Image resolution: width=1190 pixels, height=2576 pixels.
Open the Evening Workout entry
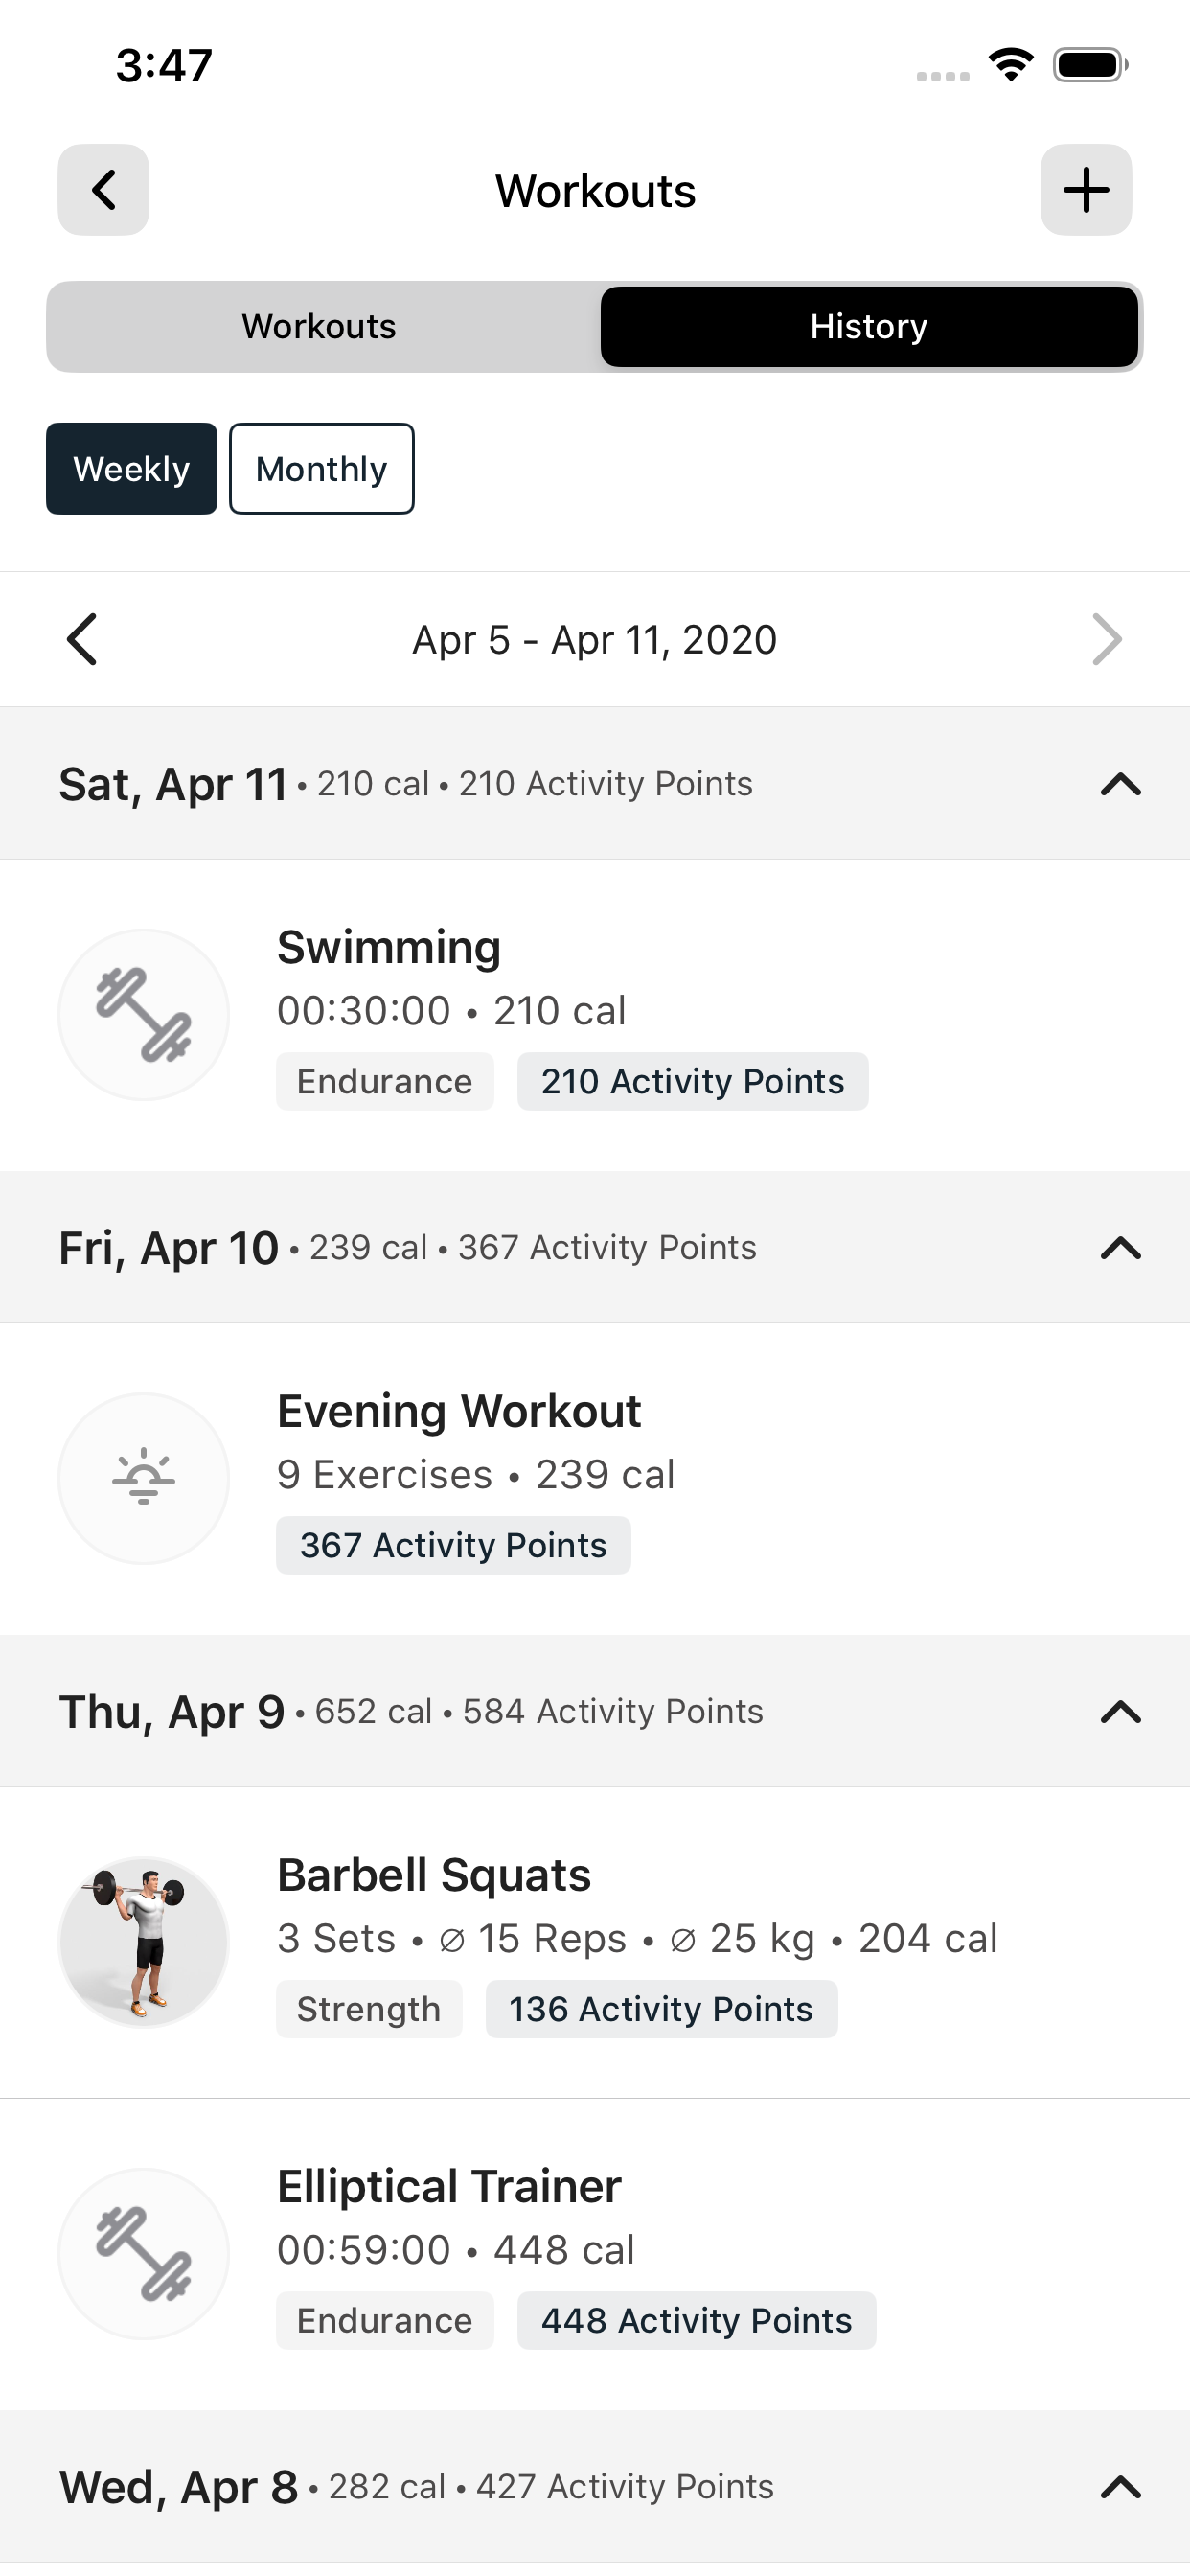(x=595, y=1478)
